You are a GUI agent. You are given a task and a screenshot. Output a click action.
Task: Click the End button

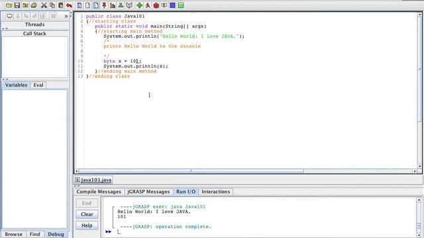coord(87,203)
